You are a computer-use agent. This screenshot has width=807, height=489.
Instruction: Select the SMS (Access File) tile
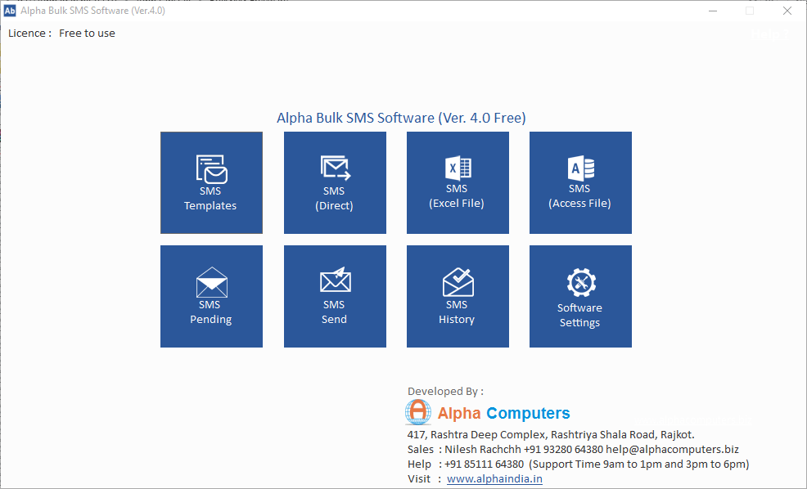tap(580, 182)
